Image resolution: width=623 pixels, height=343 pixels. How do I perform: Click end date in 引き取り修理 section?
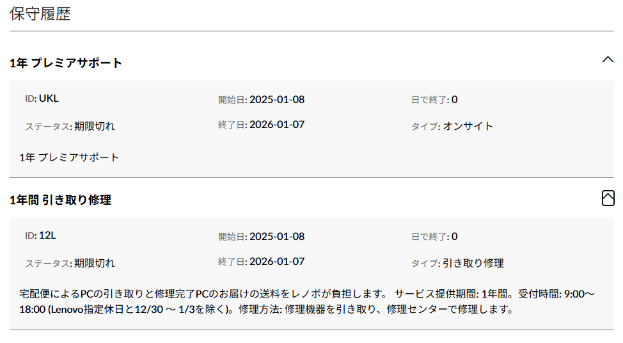(276, 261)
